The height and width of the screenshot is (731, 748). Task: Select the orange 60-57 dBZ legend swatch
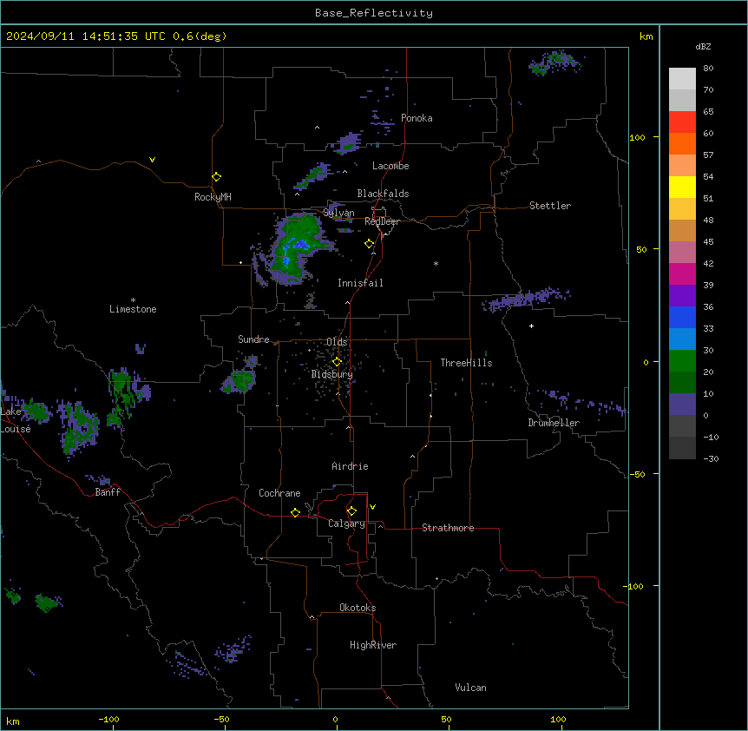point(682,143)
